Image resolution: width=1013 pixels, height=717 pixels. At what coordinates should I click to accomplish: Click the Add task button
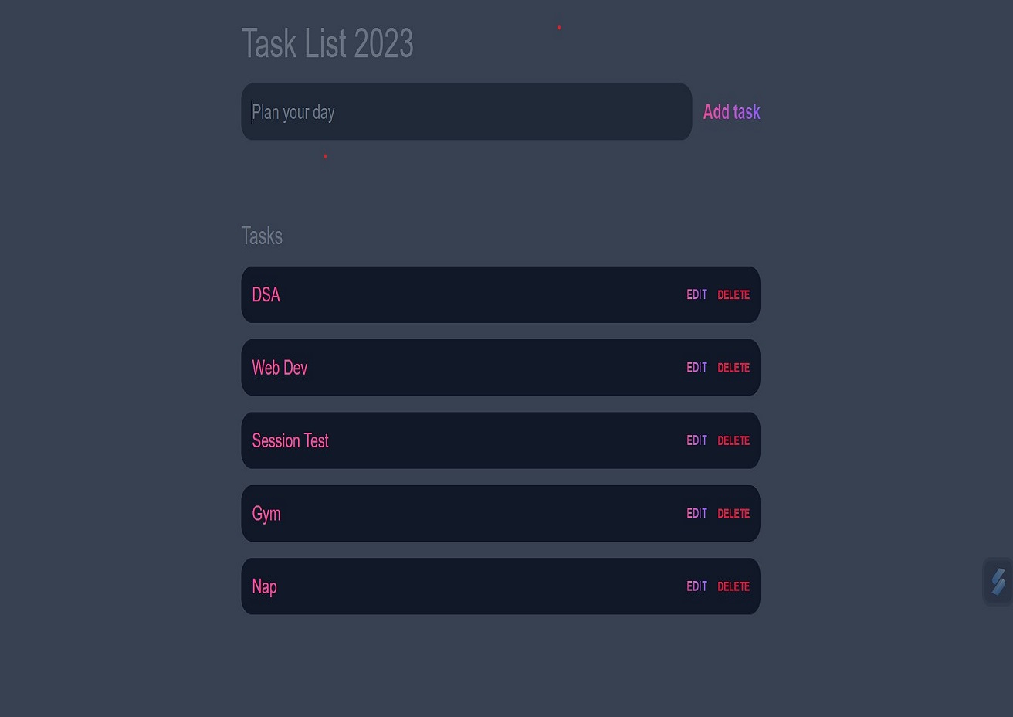(x=731, y=112)
